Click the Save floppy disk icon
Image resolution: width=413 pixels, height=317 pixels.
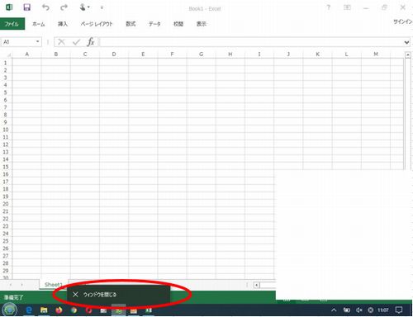point(26,7)
